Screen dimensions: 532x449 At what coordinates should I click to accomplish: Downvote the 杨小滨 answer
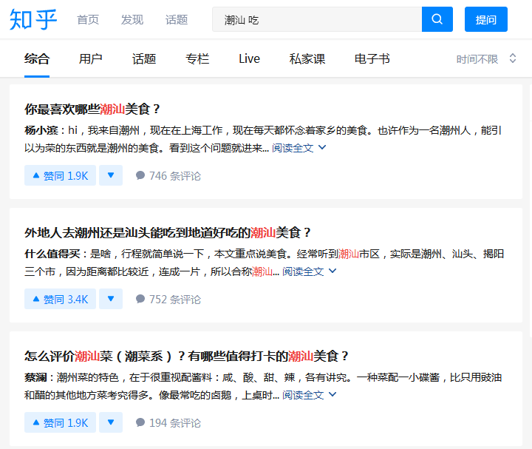[x=111, y=175]
